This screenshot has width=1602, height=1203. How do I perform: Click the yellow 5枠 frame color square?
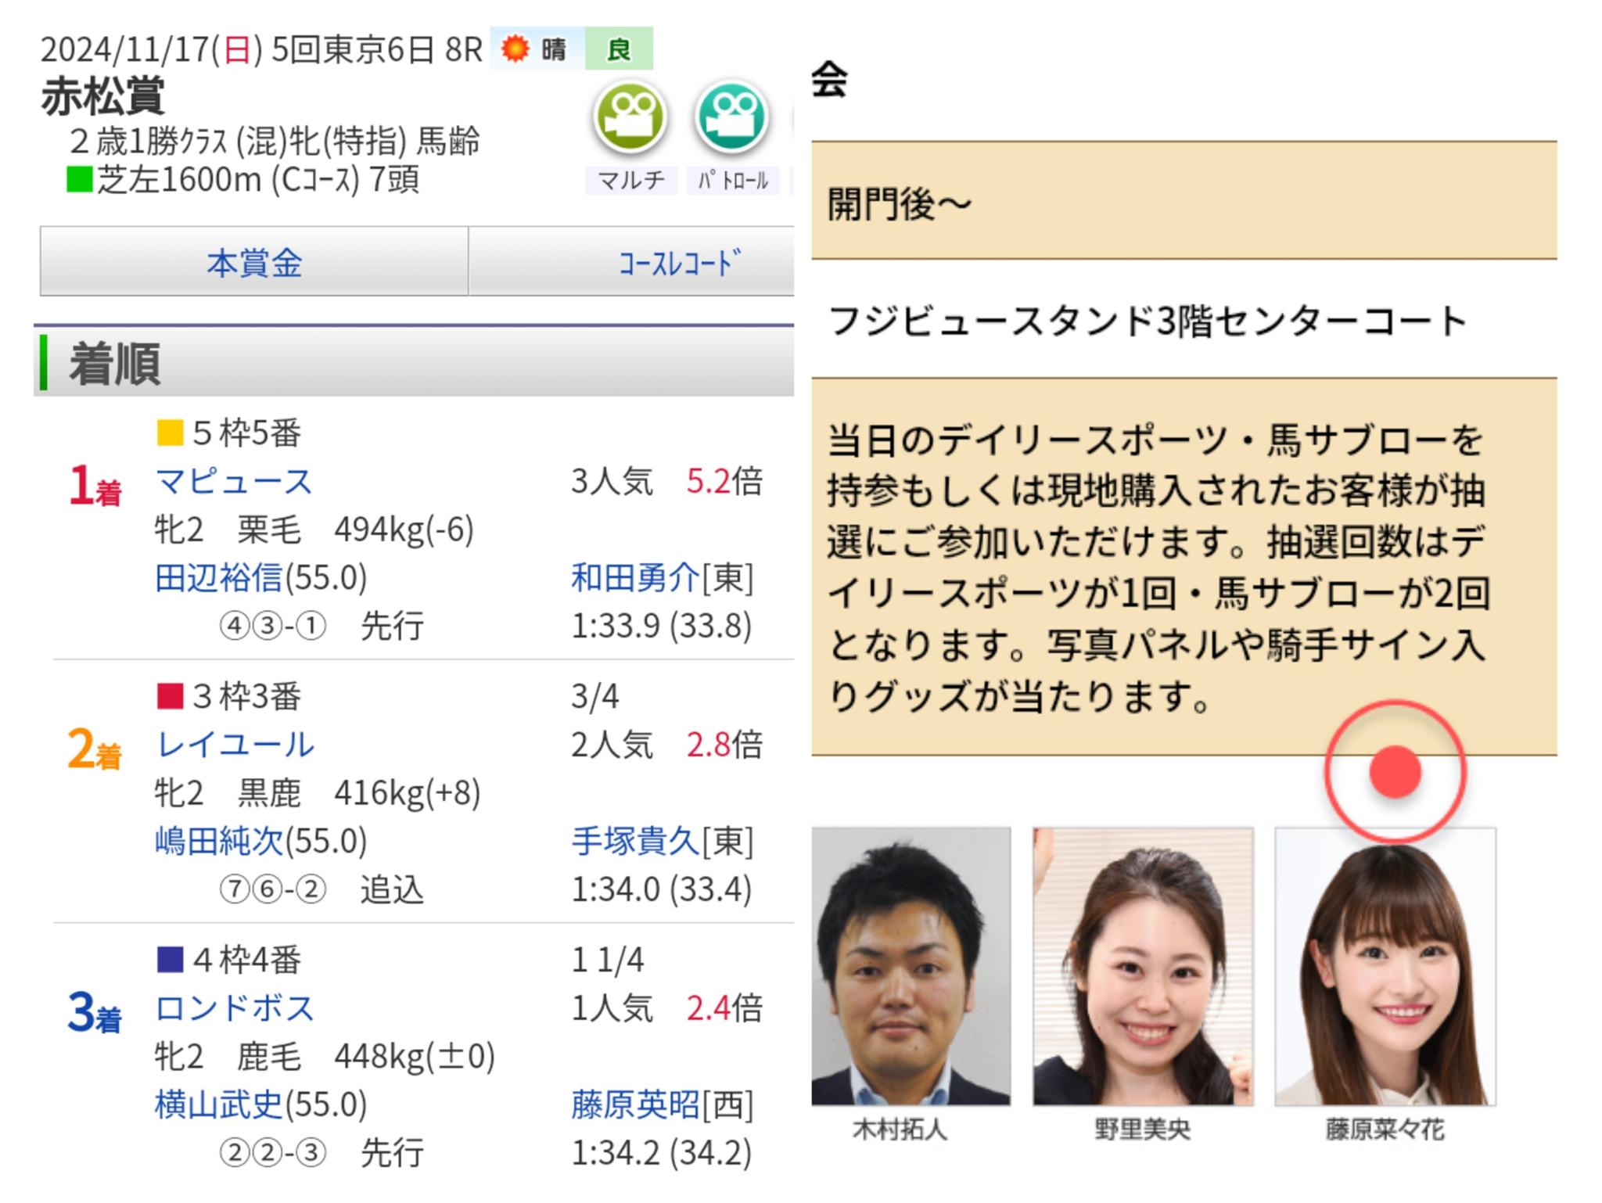[170, 433]
